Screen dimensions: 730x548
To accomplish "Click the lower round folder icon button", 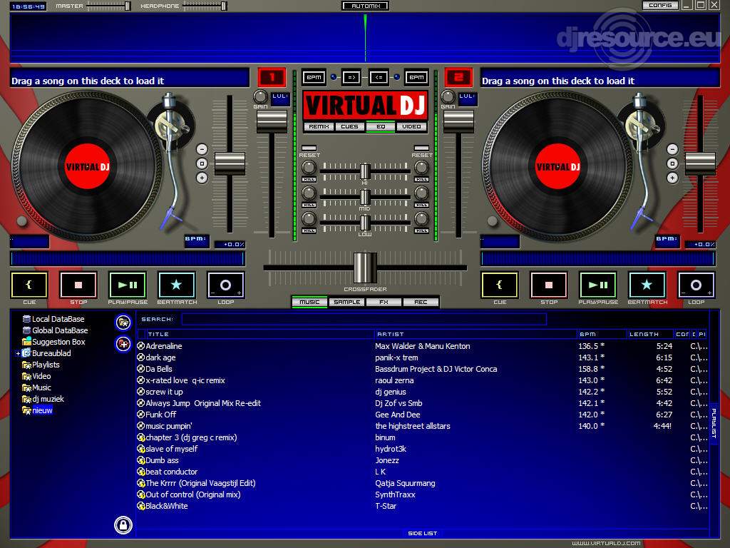I will [123, 344].
